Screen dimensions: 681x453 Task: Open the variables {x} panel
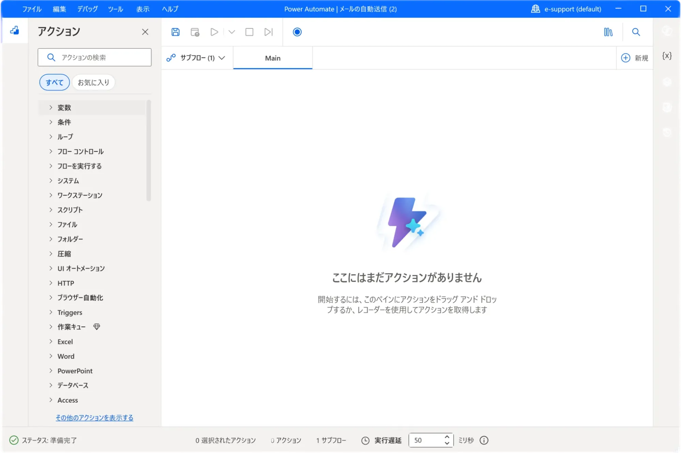coord(667,56)
